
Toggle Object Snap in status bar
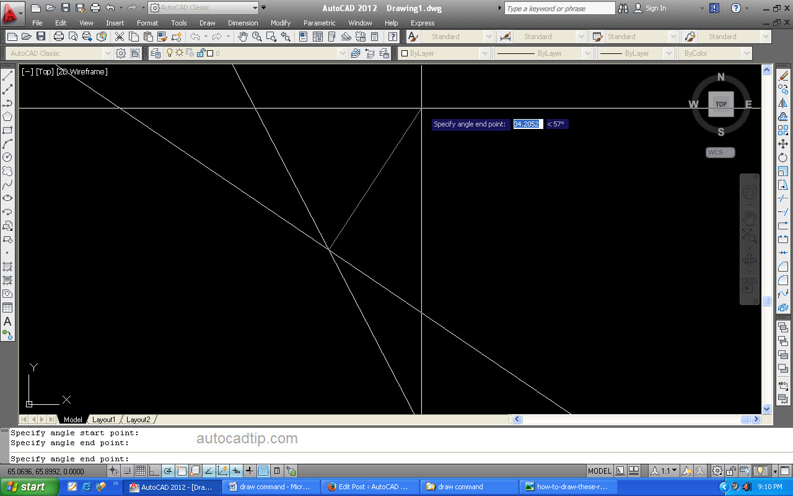(x=182, y=471)
